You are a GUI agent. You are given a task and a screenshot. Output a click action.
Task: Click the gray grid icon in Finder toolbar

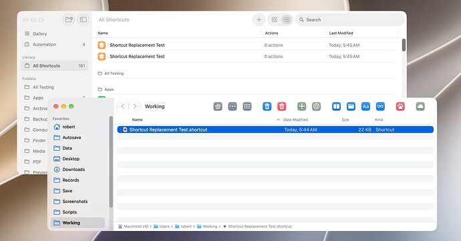[247, 106]
